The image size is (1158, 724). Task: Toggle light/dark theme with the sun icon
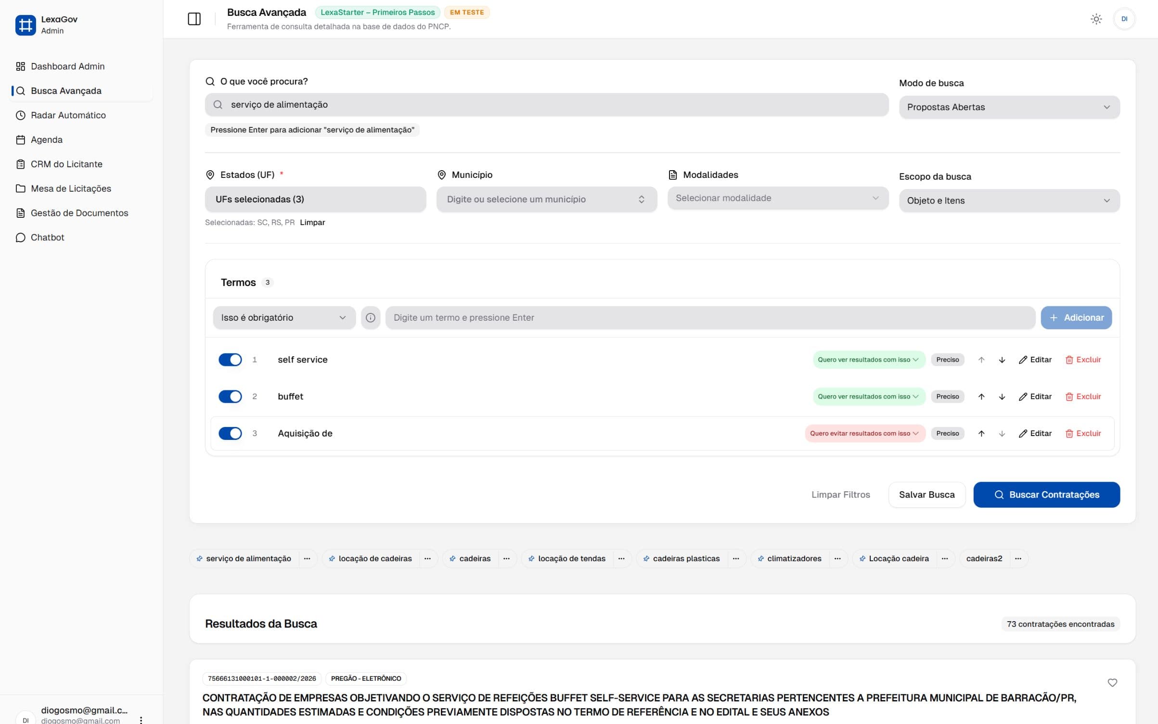1096,19
